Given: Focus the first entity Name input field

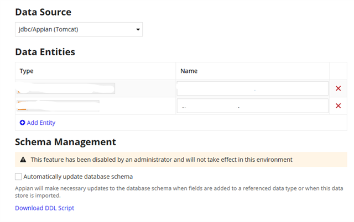Looking at the screenshot, I should (x=252, y=88).
